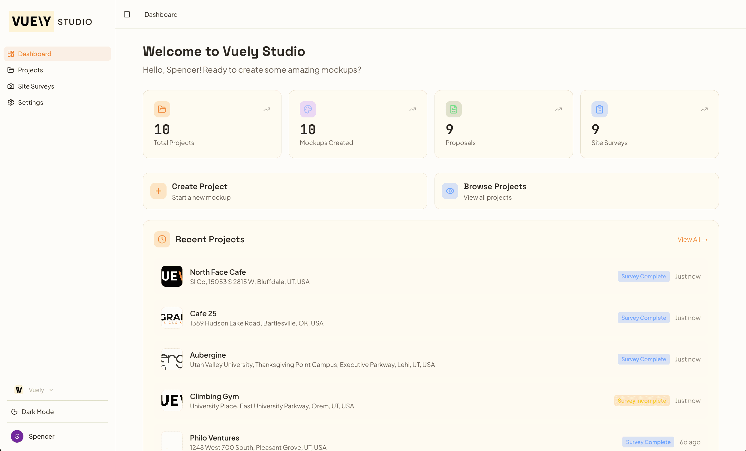This screenshot has height=451, width=746.
Task: Click the North Face Cafe project logo
Action: 172,276
